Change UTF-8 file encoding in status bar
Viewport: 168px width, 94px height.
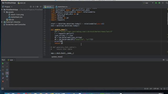[x=156, y=89]
